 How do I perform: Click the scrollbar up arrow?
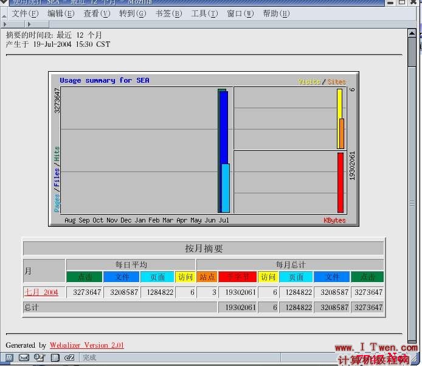click(x=412, y=33)
